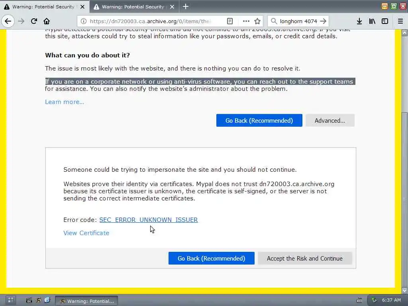Submit search with the arrow button
This screenshot has height=306, width=408.
click(x=323, y=21)
